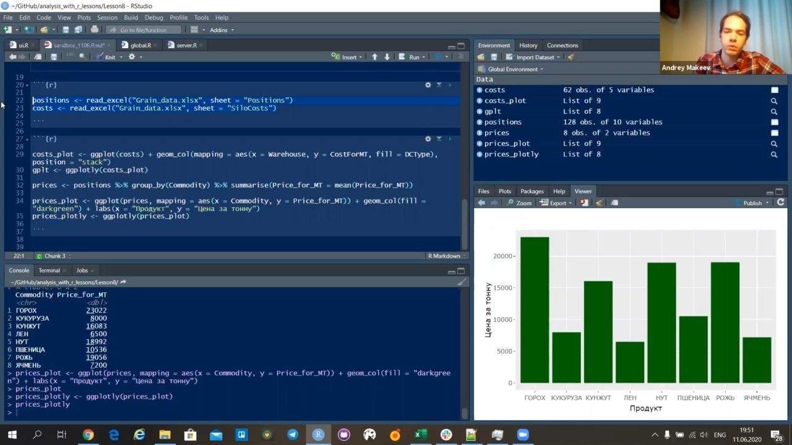
Task: Open Chrome from the Windows taskbar
Action: coord(88,434)
